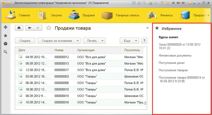Select date cell 04.09.2012 10...
The height and width of the screenshot is (115, 212).
[x=36, y=57]
